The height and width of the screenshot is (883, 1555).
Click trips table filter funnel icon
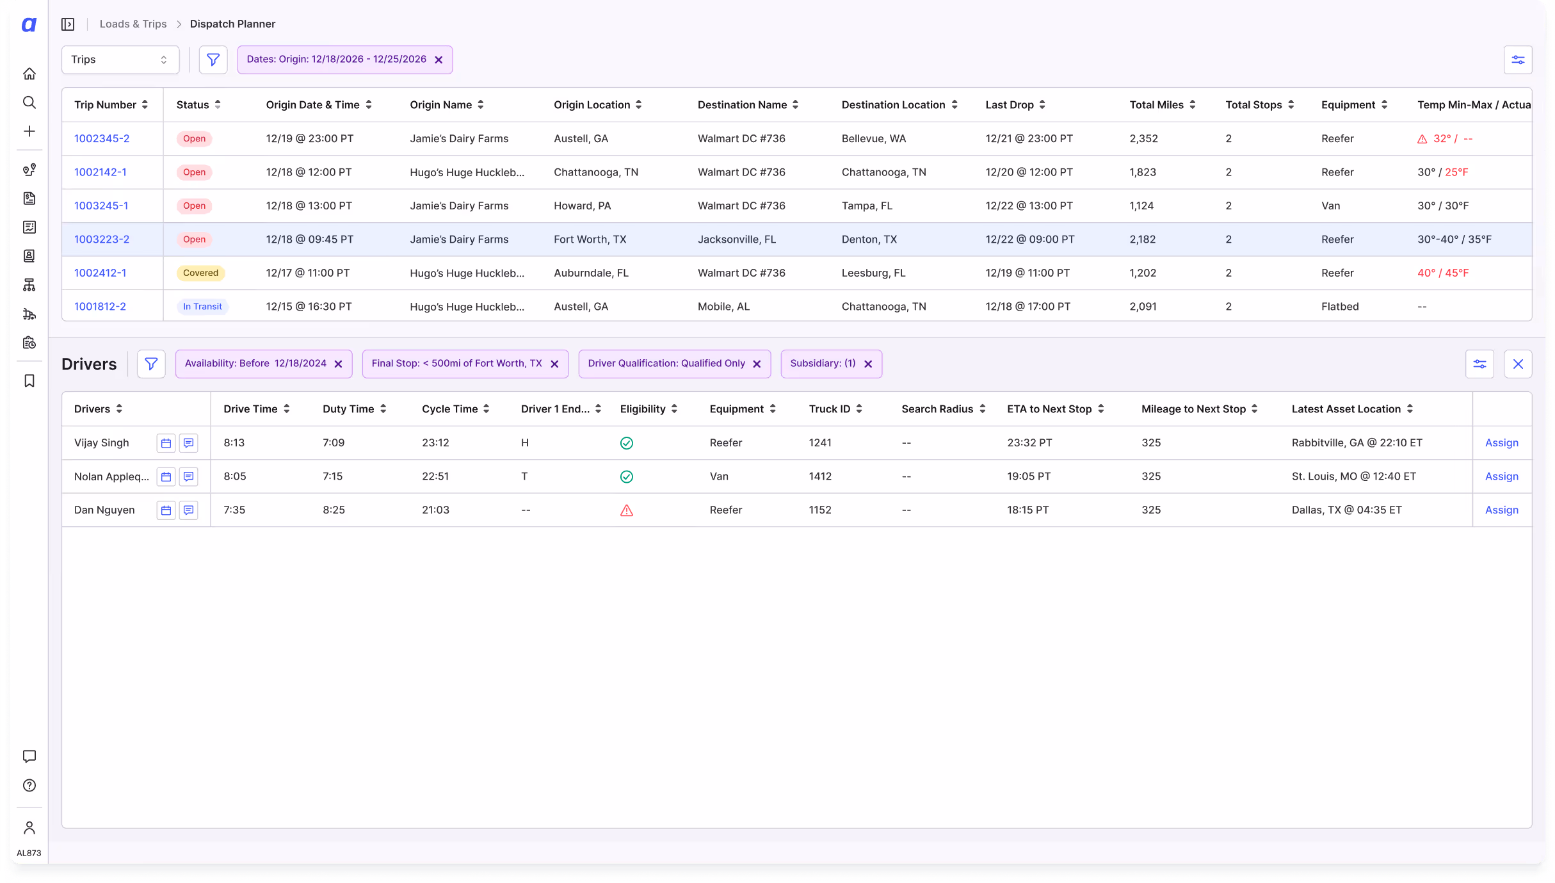(x=213, y=60)
